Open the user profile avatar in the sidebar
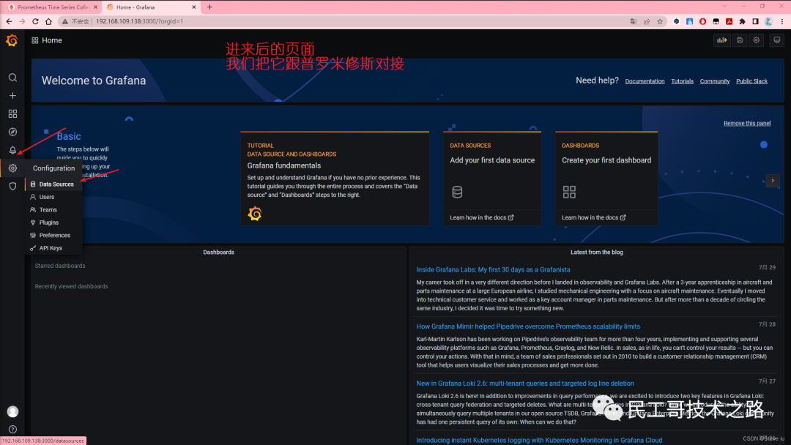This screenshot has width=791, height=445. pos(12,412)
